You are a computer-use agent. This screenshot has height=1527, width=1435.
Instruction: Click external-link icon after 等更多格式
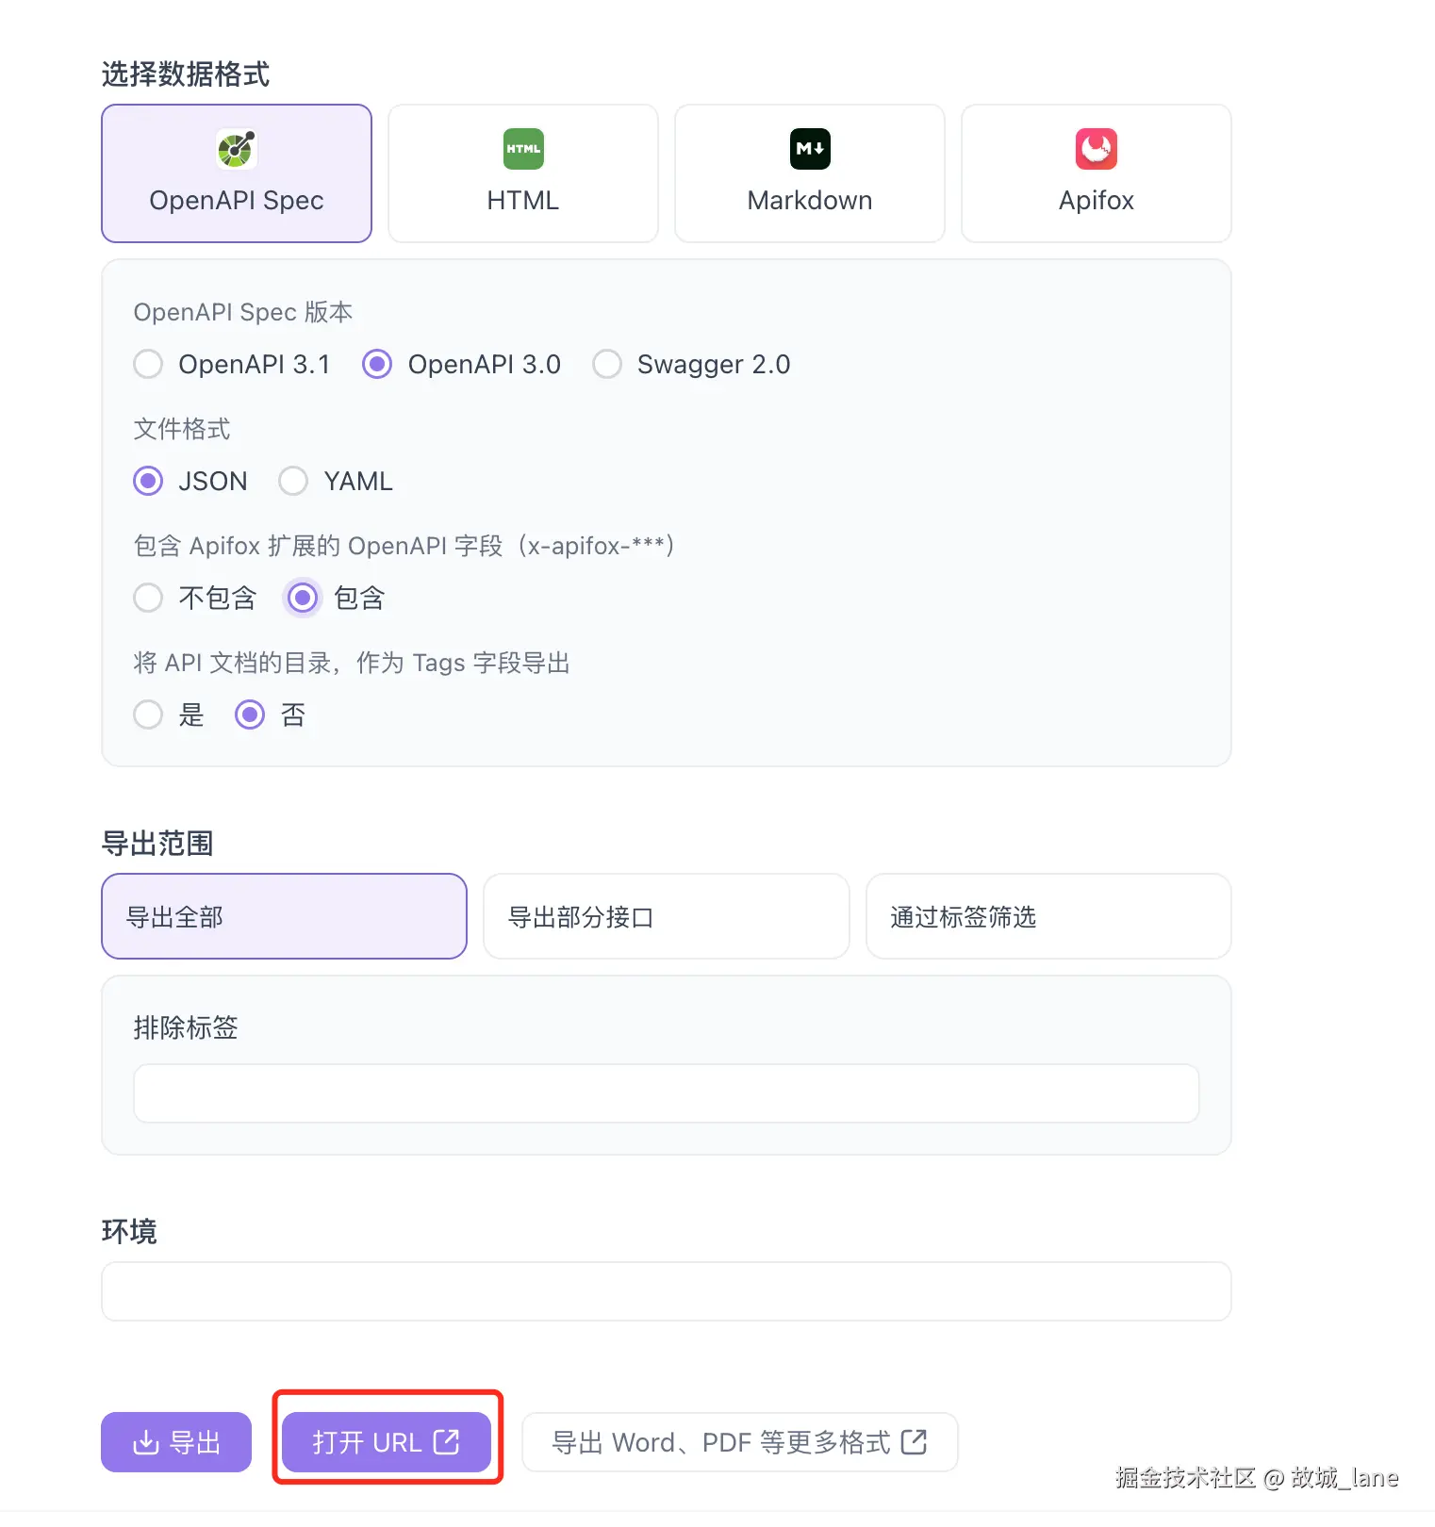(x=914, y=1441)
